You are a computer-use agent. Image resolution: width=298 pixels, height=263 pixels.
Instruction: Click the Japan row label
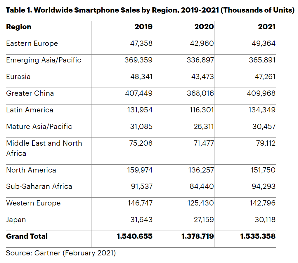click(x=16, y=220)
